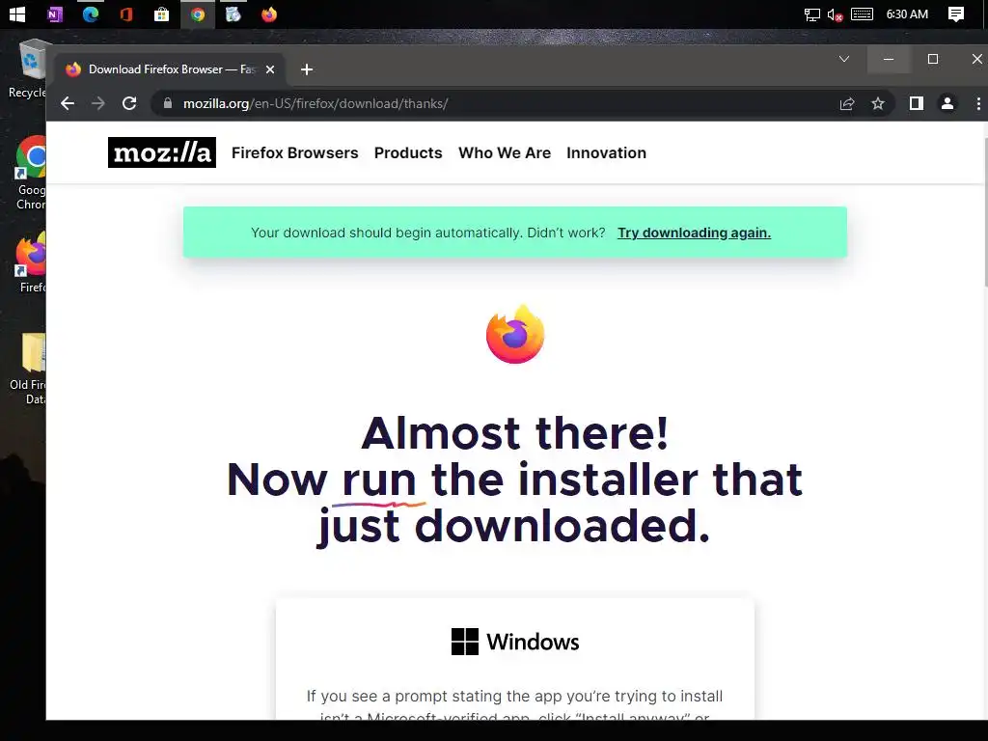Select the Google Chrome desktop shortcut

30,173
